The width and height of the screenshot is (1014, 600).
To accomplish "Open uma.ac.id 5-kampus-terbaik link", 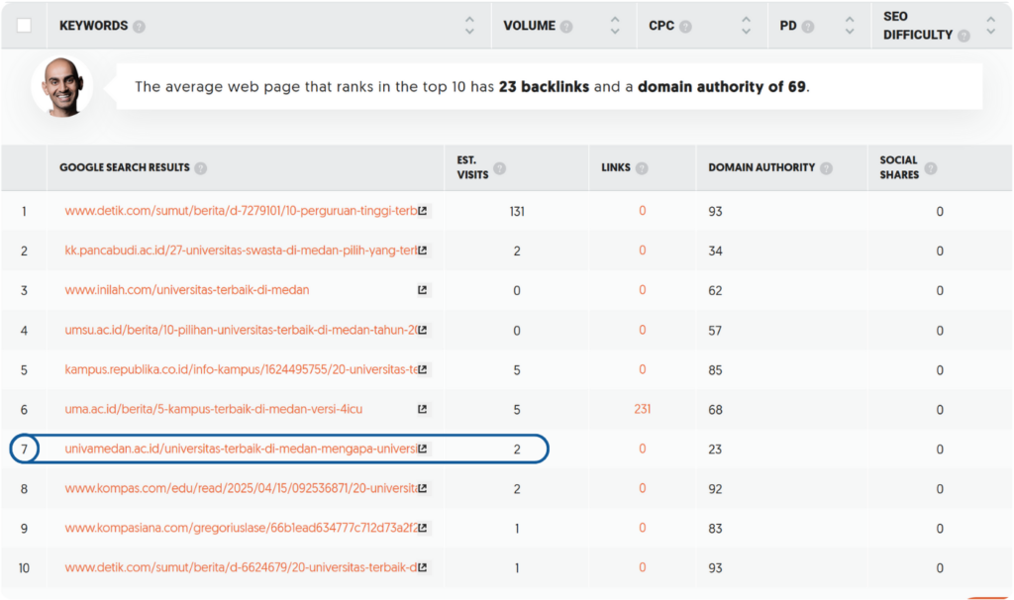I will click(x=214, y=409).
